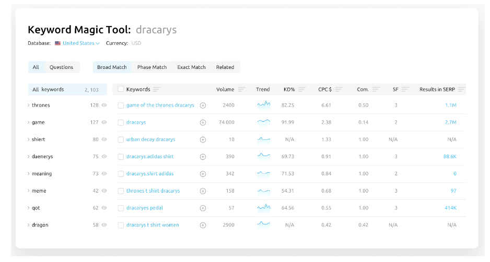The width and height of the screenshot is (490, 262).
Task: Select the Exact Match tab
Action: pos(191,67)
